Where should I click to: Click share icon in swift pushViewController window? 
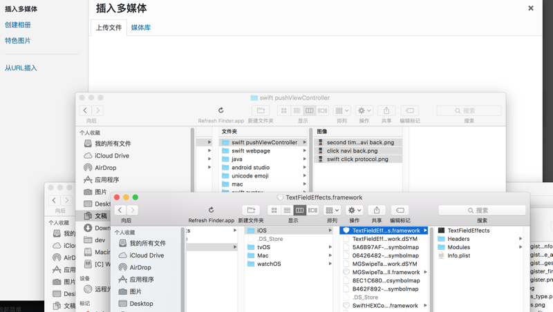pos(386,110)
